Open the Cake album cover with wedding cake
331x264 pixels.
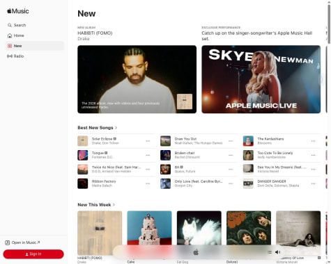click(x=149, y=228)
